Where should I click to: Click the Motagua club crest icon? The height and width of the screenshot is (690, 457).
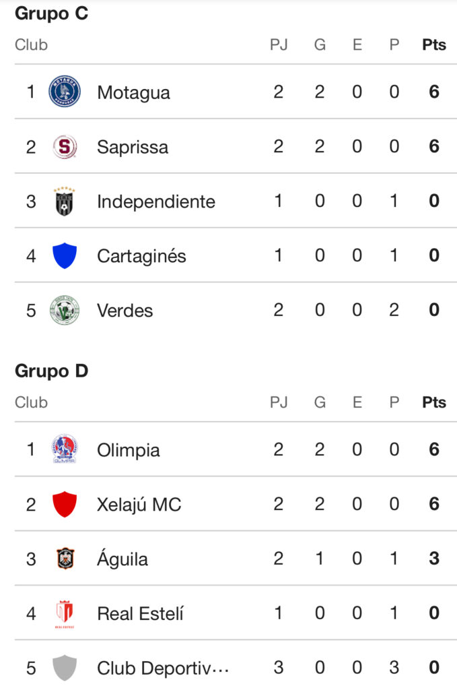[65, 92]
